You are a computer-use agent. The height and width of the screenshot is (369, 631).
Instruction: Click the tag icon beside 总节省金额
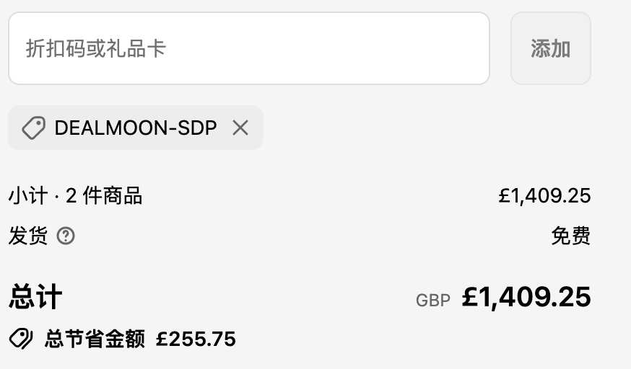tap(21, 339)
